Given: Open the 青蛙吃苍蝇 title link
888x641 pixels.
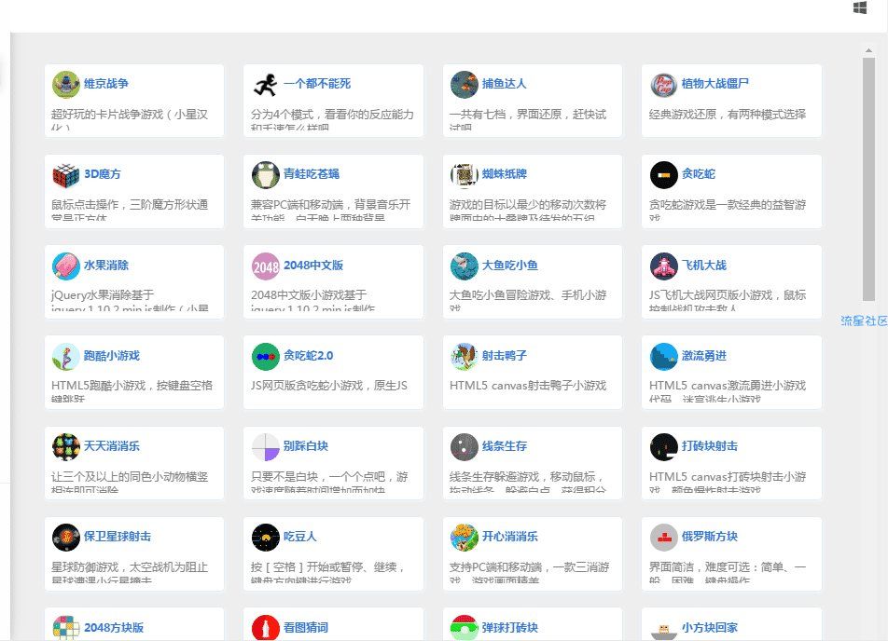Looking at the screenshot, I should tap(312, 174).
